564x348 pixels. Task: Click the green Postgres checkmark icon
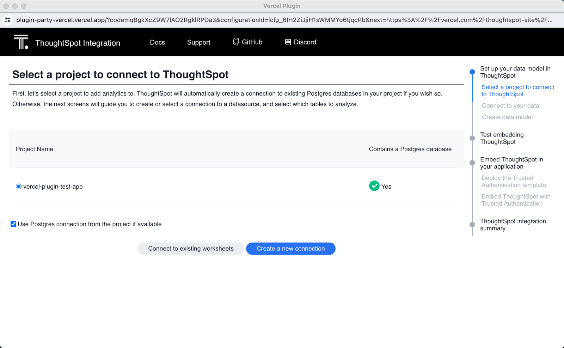(x=374, y=186)
